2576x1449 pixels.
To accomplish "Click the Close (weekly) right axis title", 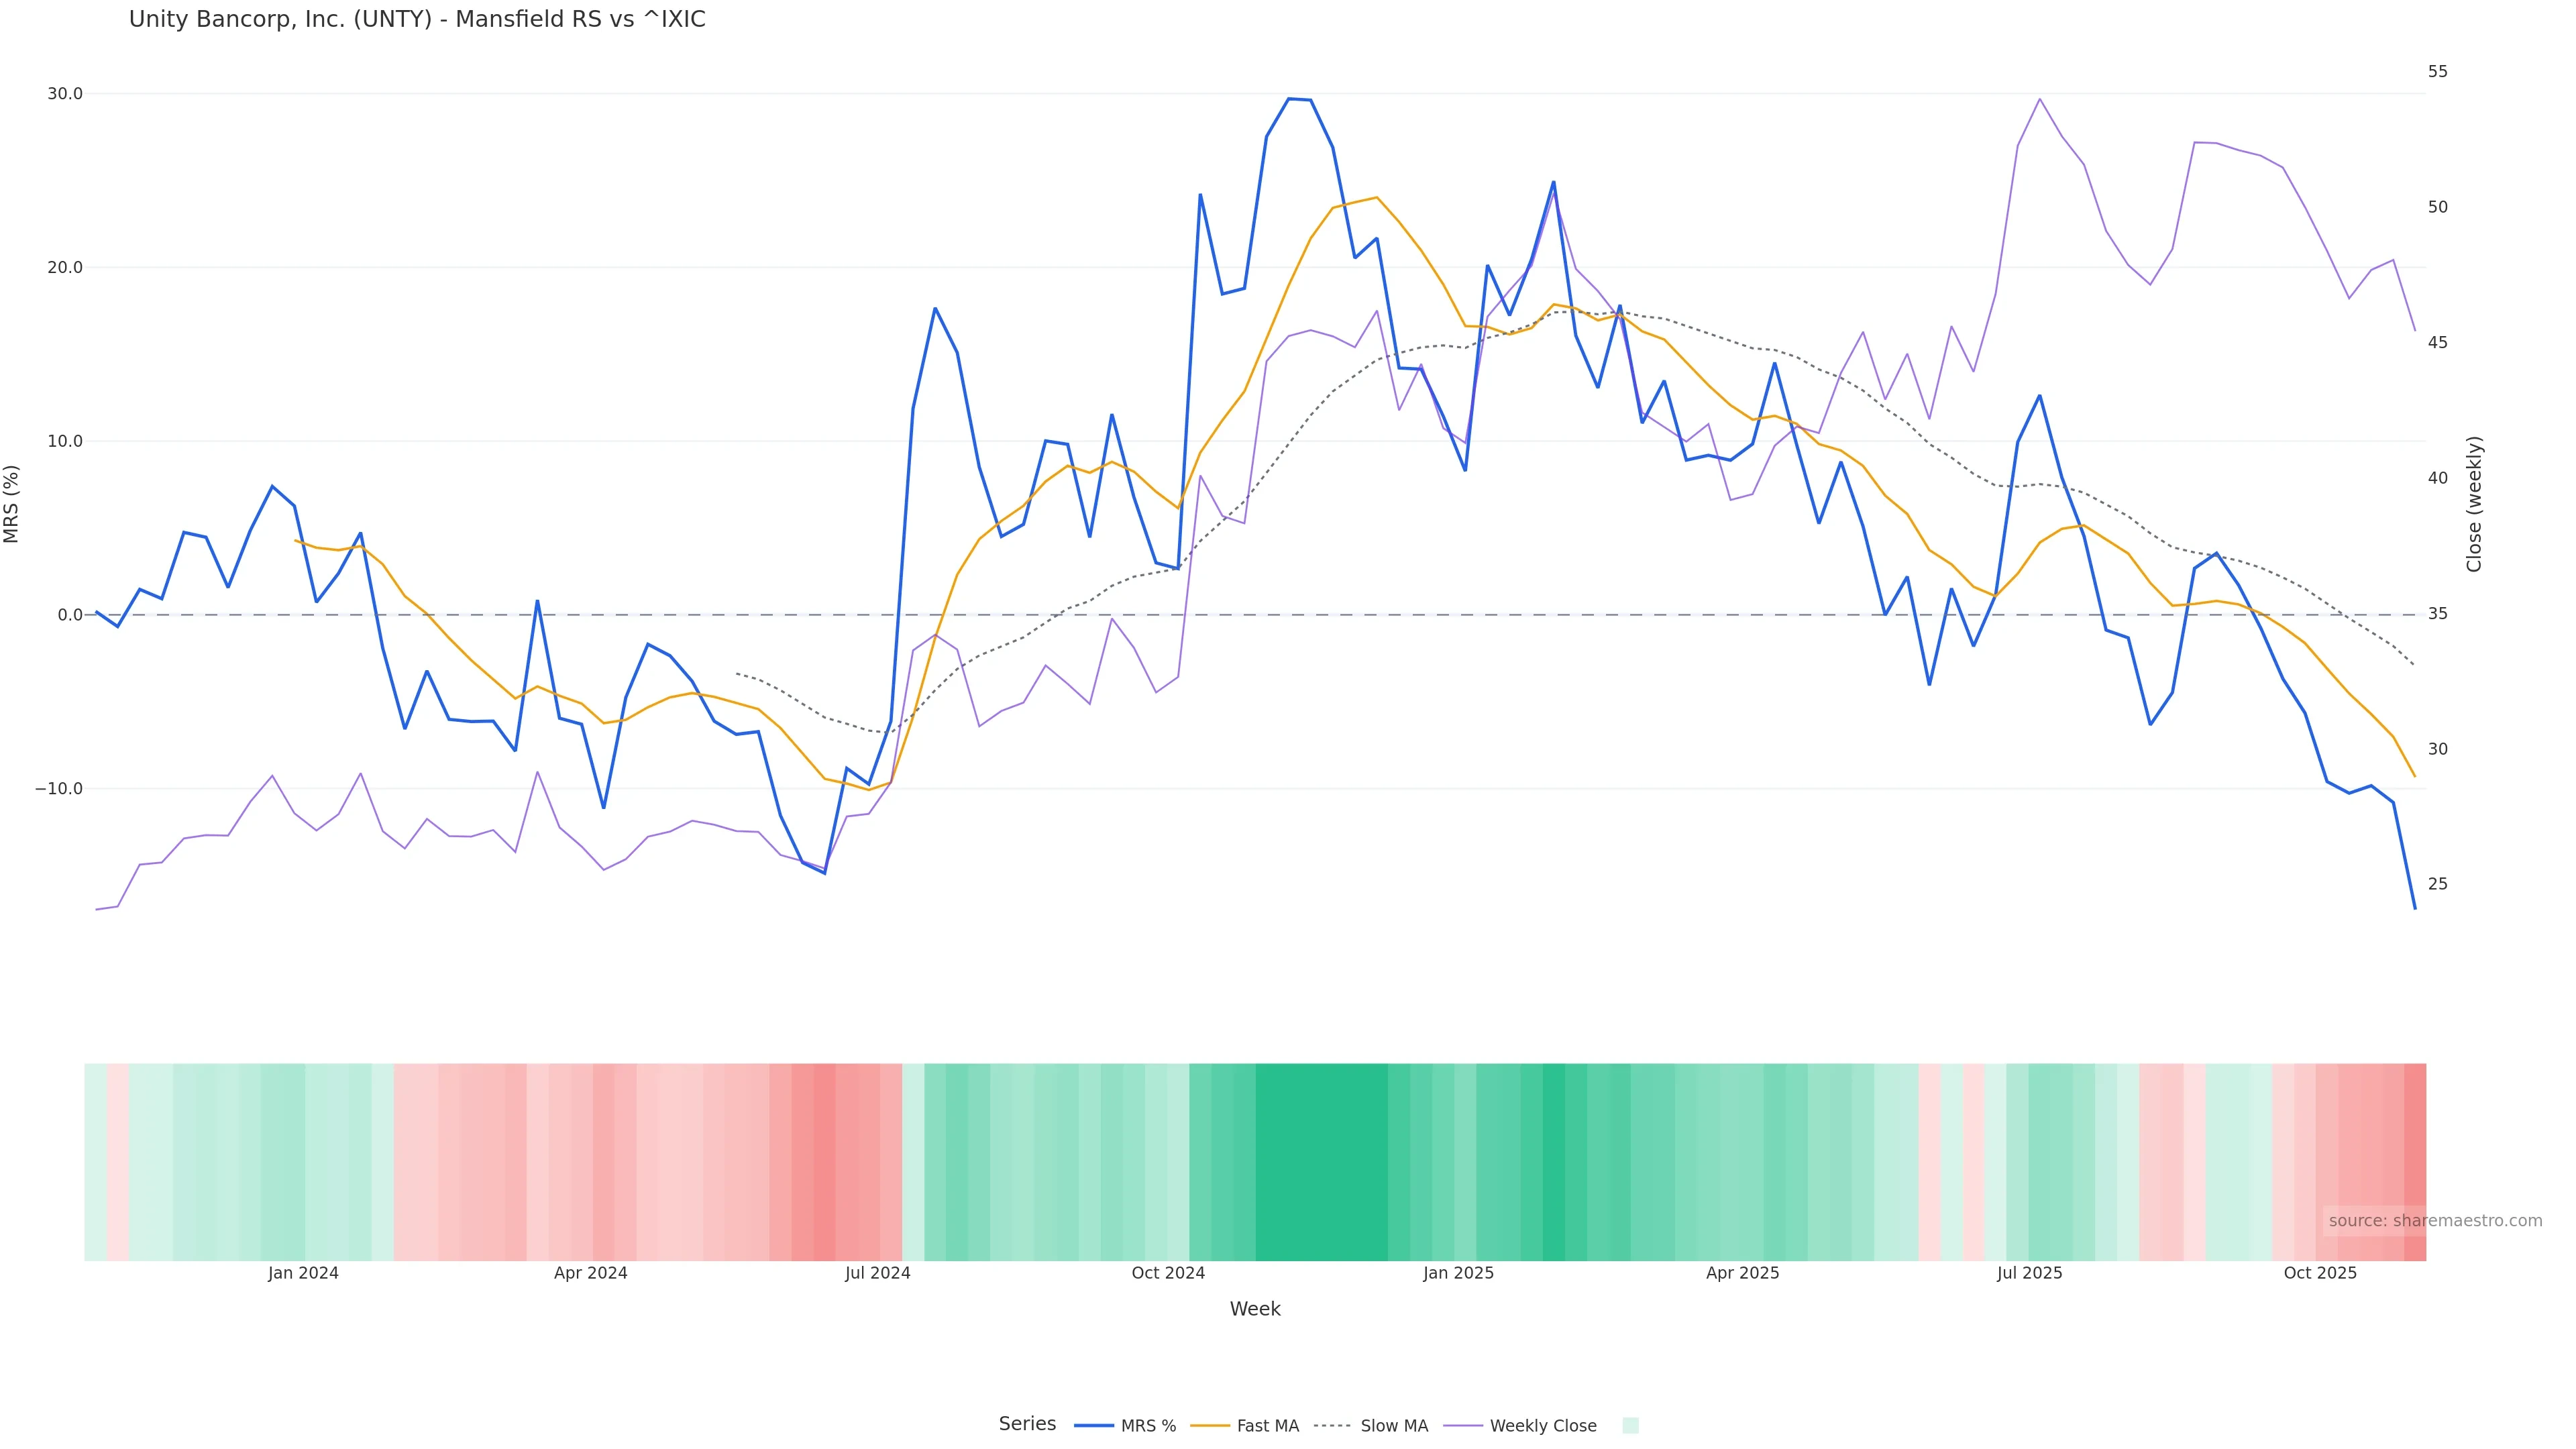I will 2474,504.
